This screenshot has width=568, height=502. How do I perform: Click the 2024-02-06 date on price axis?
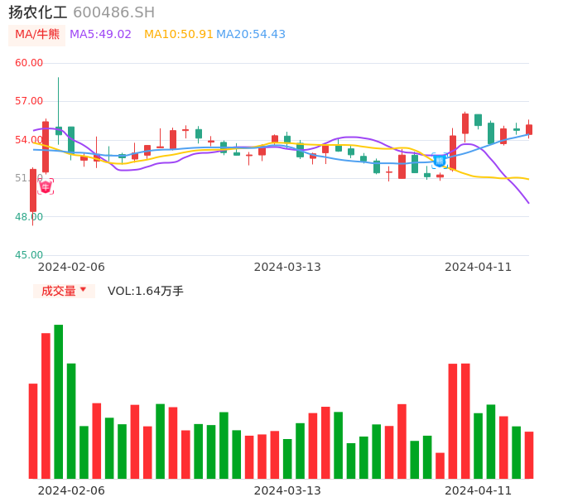point(71,267)
